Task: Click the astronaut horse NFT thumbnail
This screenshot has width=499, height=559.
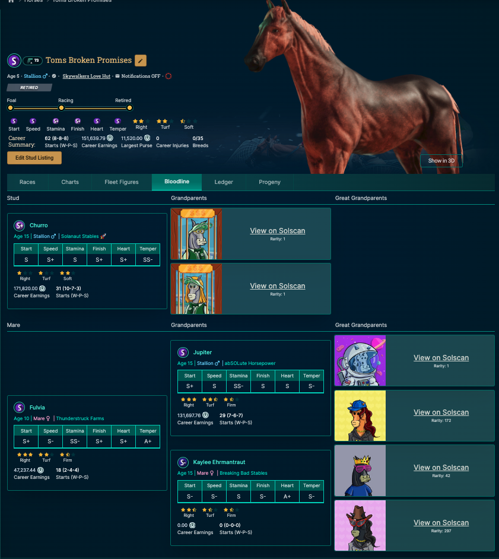Action: point(360,360)
